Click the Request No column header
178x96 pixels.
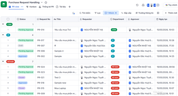pyautogui.click(x=44, y=19)
